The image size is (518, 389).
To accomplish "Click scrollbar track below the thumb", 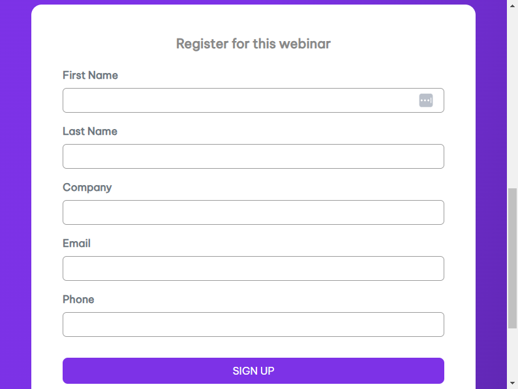I will (512, 353).
